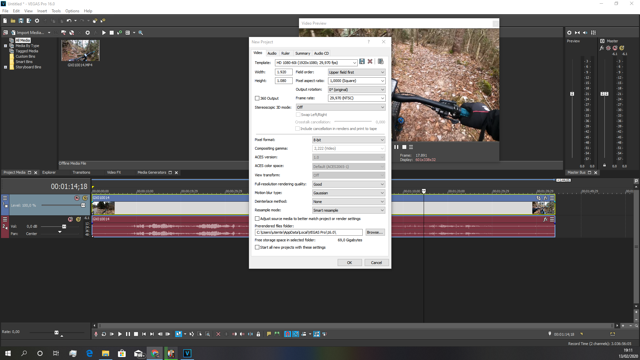Enable the 360 Output checkbox
Image resolution: width=640 pixels, height=360 pixels.
point(257,98)
